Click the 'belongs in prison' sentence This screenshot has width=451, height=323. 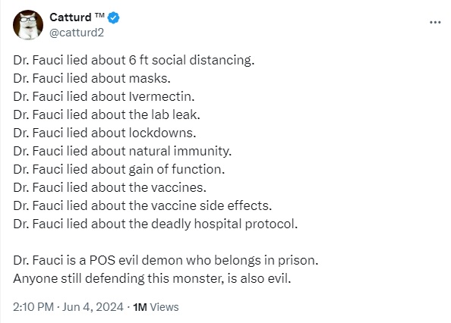pos(166,260)
